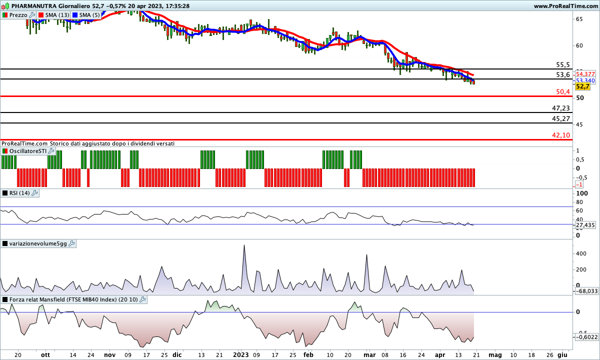Screen dimensions: 600x360
Task: Click the red 50,4 support label
Action: 563,92
